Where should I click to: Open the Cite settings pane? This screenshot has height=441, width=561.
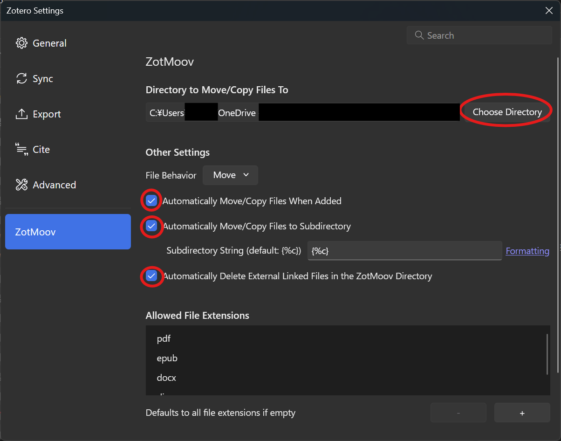click(x=68, y=150)
